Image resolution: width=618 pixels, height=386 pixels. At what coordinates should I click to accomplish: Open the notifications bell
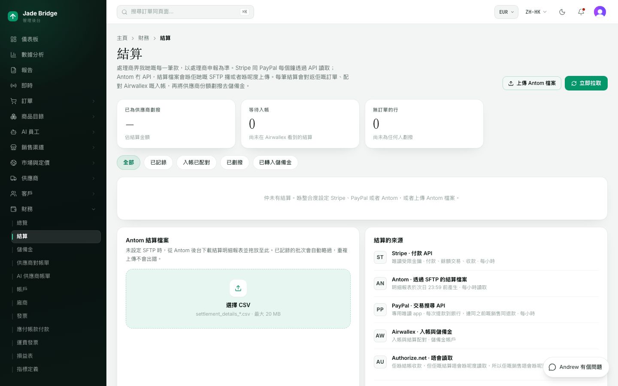pos(581,12)
